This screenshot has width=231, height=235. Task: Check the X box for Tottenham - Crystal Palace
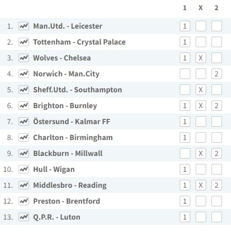pos(201,42)
